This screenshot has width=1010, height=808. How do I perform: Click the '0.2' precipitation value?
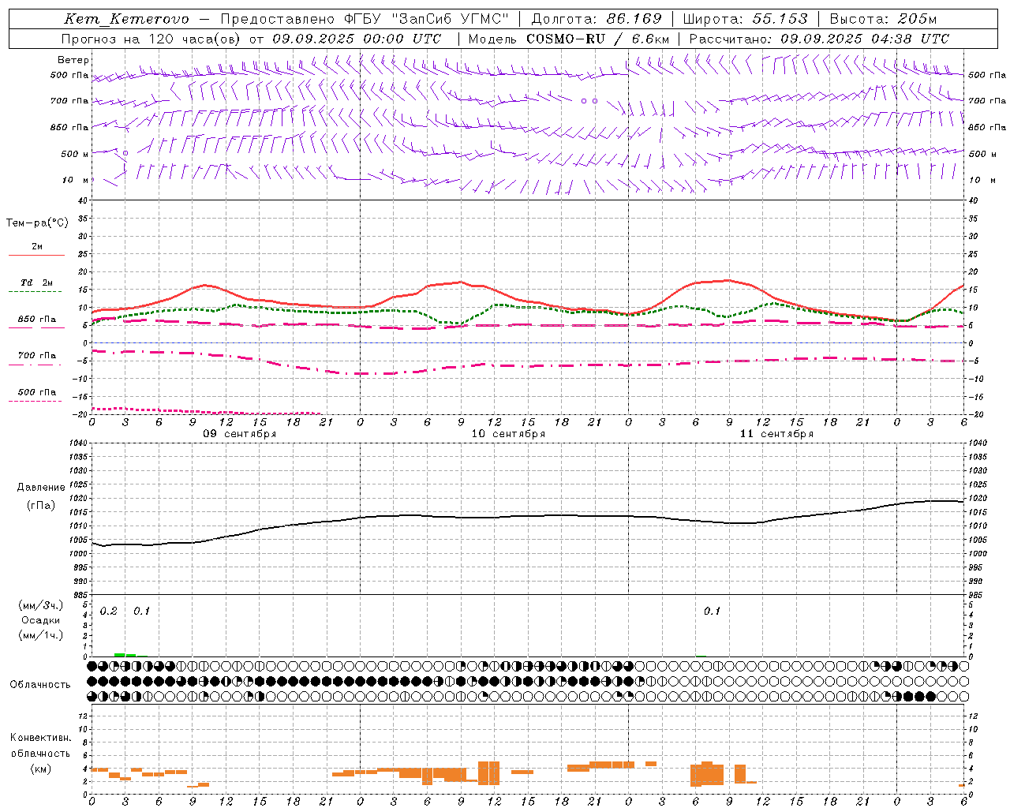coord(109,612)
